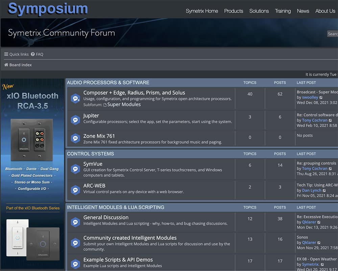Open the Jupiter forum
Viewport: 338px width, 271px height.
pos(91,116)
